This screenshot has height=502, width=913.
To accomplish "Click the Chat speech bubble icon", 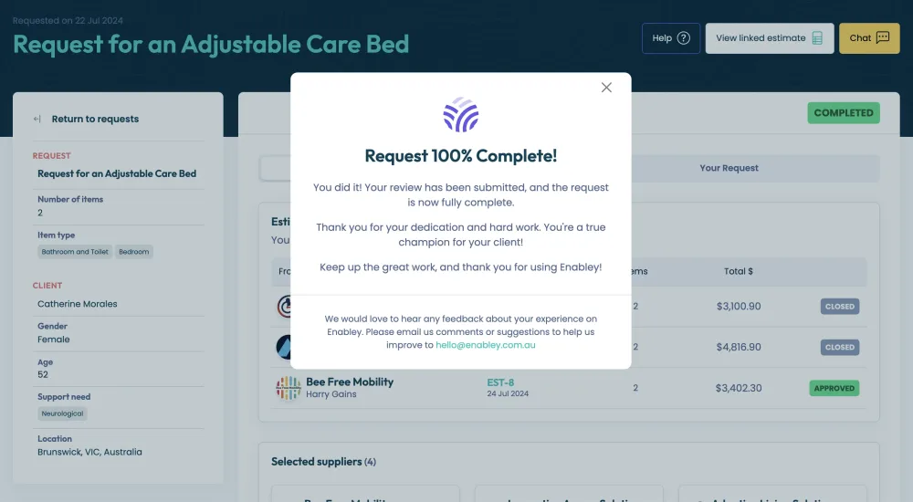I will pos(882,38).
